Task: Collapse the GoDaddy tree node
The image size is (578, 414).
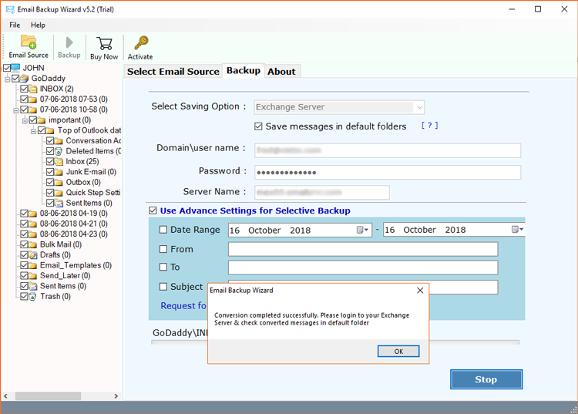Action: click(7, 79)
